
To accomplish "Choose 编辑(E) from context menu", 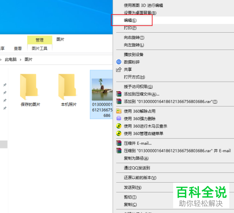I will pyautogui.click(x=130, y=20).
